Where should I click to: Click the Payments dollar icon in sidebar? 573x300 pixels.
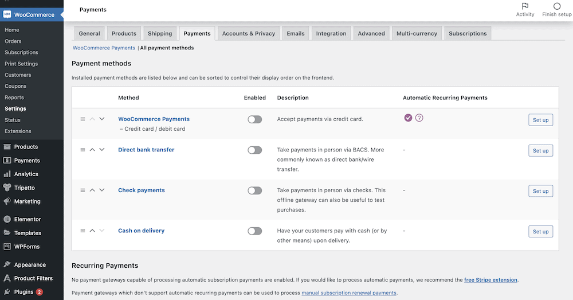[x=7, y=160]
